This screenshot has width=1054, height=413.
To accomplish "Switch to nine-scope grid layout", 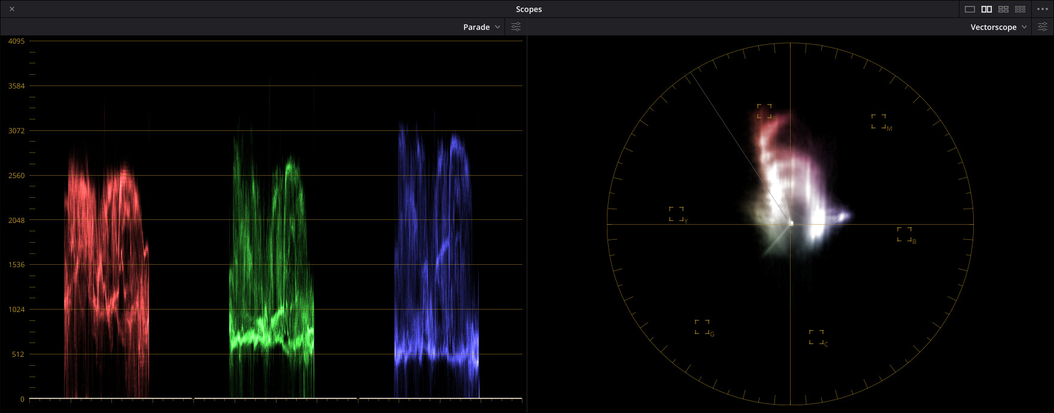I will click(1020, 9).
